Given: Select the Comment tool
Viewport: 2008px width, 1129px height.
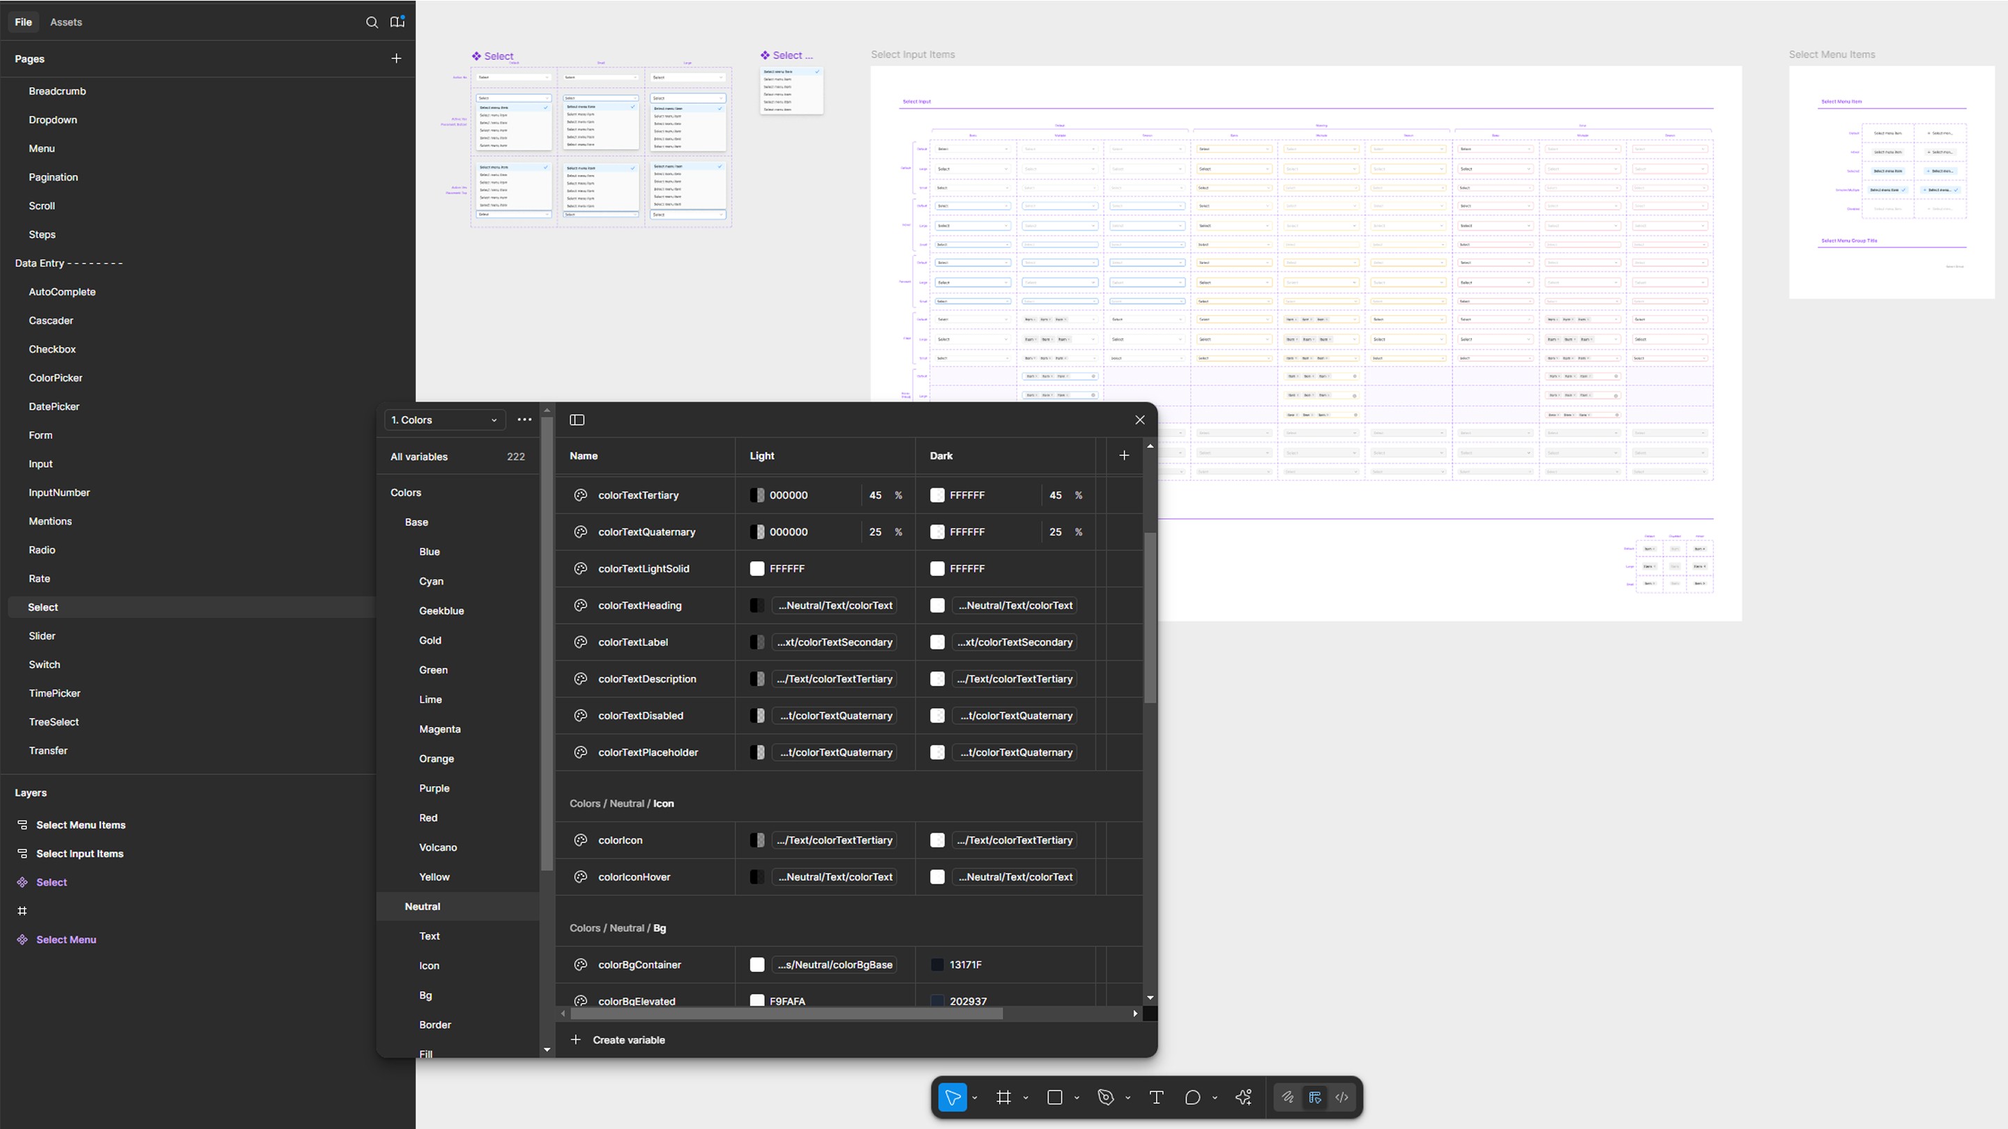Looking at the screenshot, I should point(1192,1097).
